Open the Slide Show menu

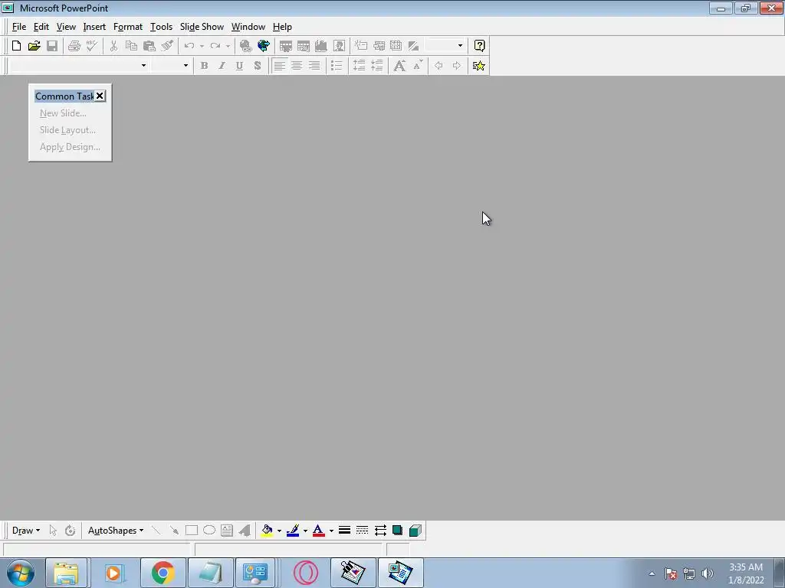click(x=202, y=27)
